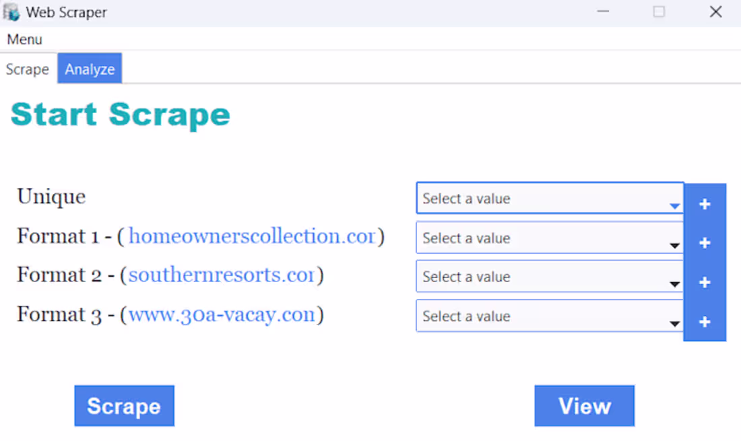Image resolution: width=741 pixels, height=441 pixels.
Task: Click the plus icon beside Format 3 dropdown
Action: [705, 322]
